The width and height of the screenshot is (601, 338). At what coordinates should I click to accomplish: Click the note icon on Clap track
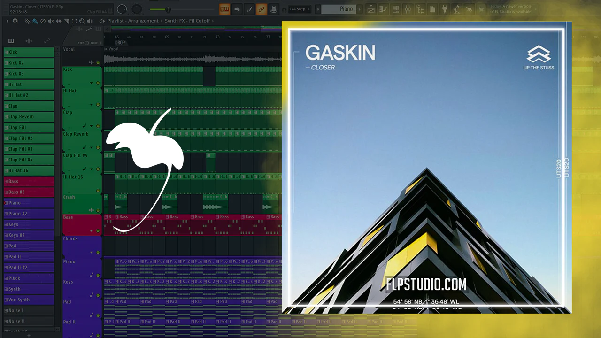point(85,126)
